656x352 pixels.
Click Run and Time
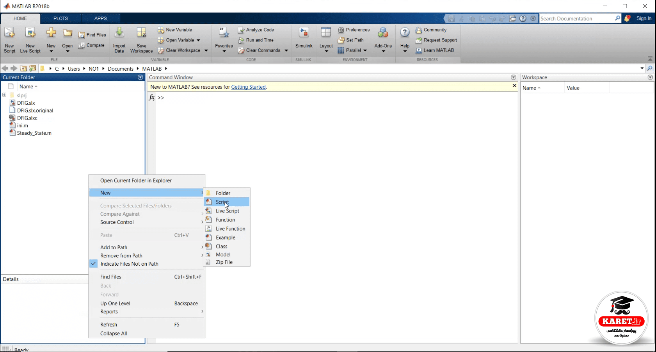pyautogui.click(x=256, y=40)
